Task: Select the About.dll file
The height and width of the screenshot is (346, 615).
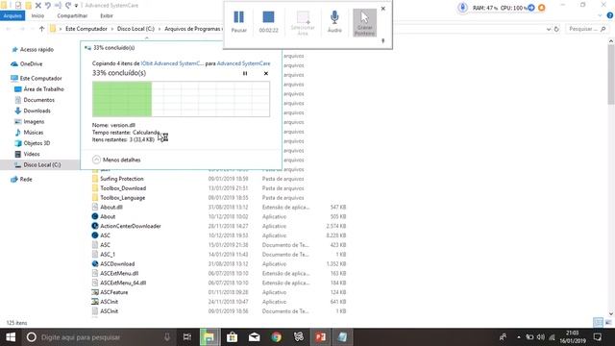Action: coord(111,207)
